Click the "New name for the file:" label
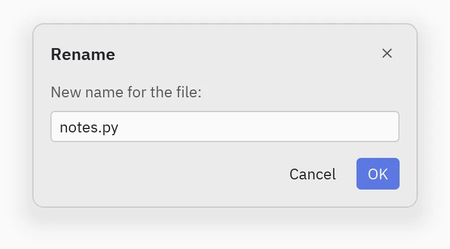The height and width of the screenshot is (249, 450). 126,92
